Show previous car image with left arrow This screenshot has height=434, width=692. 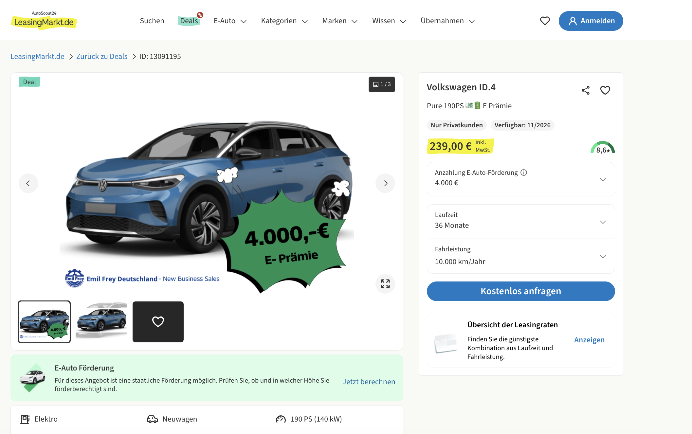pos(28,183)
